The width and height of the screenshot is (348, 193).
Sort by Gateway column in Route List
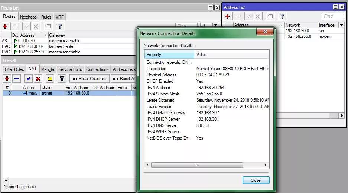[x=92, y=35]
